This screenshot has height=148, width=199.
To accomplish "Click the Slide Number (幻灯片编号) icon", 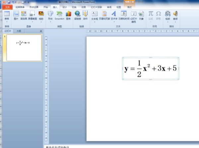I will [133, 14].
